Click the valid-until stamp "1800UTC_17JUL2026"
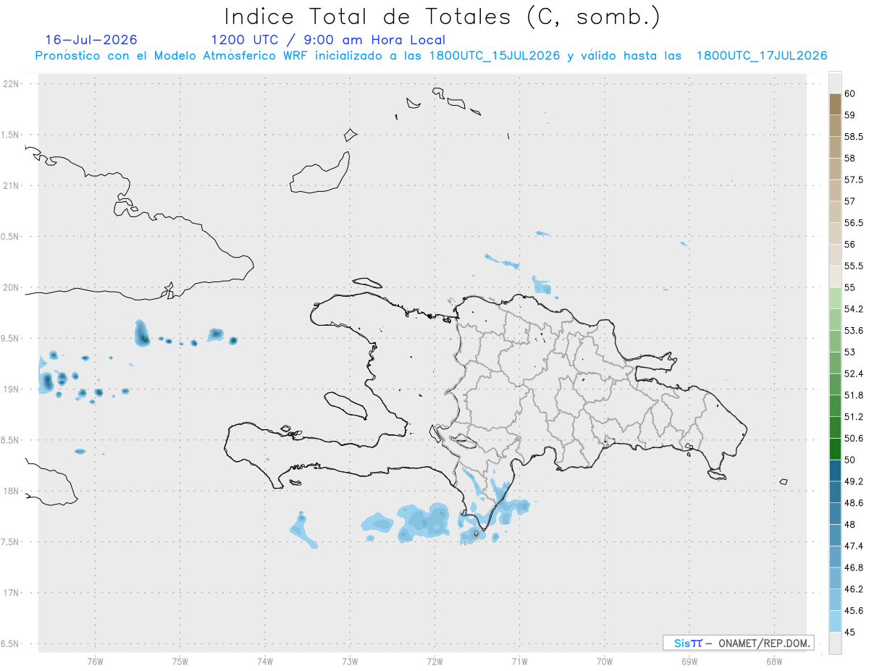 pyautogui.click(x=762, y=56)
